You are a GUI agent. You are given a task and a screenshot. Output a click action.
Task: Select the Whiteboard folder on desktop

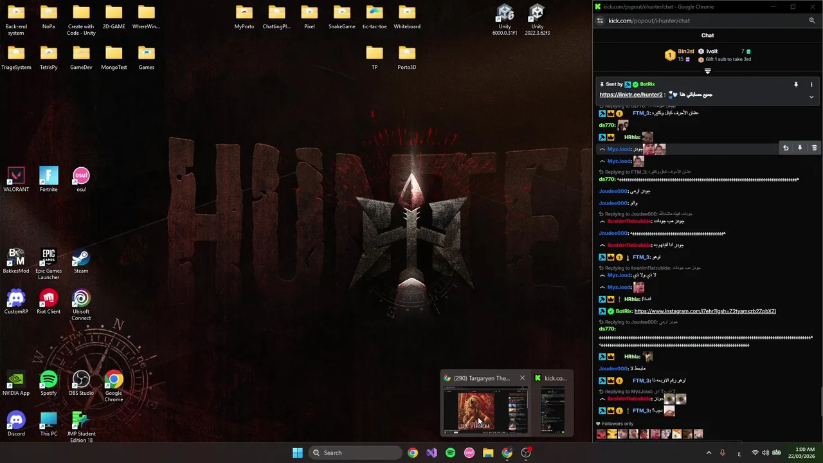point(407,17)
